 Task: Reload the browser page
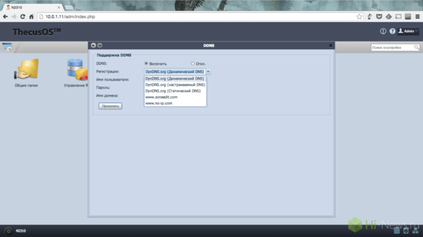coord(23,17)
